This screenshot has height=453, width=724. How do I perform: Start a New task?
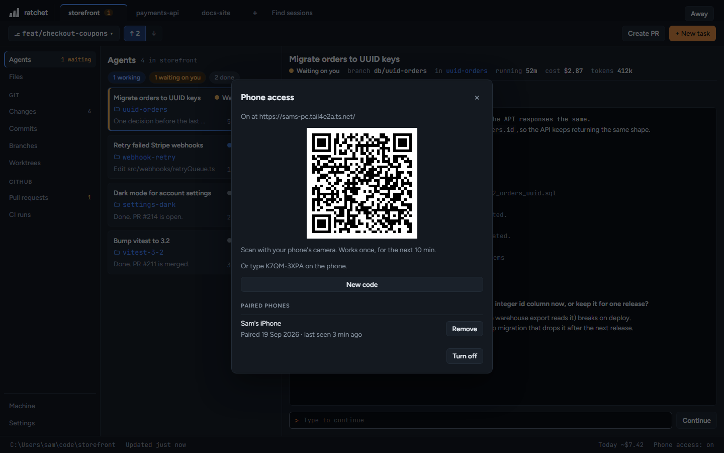pyautogui.click(x=692, y=34)
